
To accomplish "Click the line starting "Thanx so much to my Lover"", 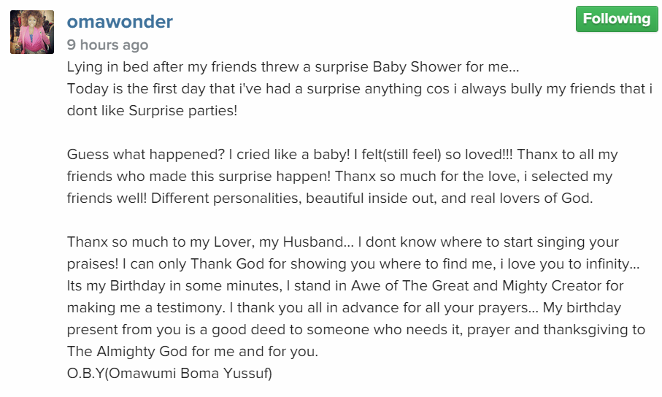I will point(343,242).
